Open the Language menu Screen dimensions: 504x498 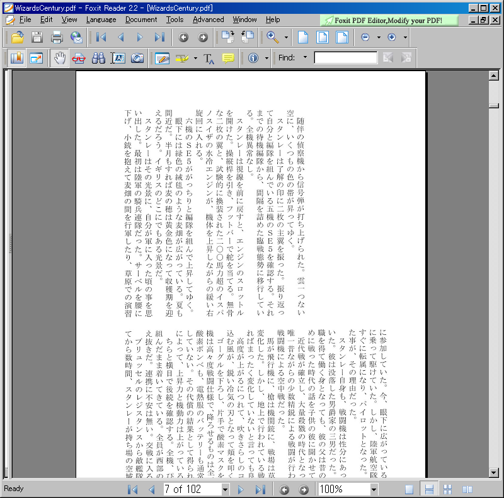coord(101,20)
